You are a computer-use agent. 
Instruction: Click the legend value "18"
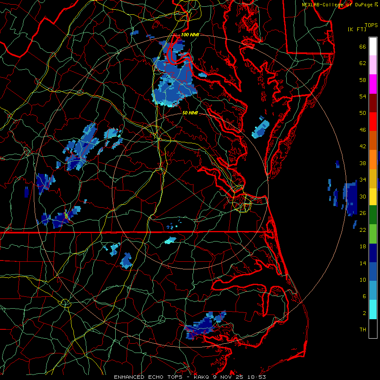(x=363, y=247)
